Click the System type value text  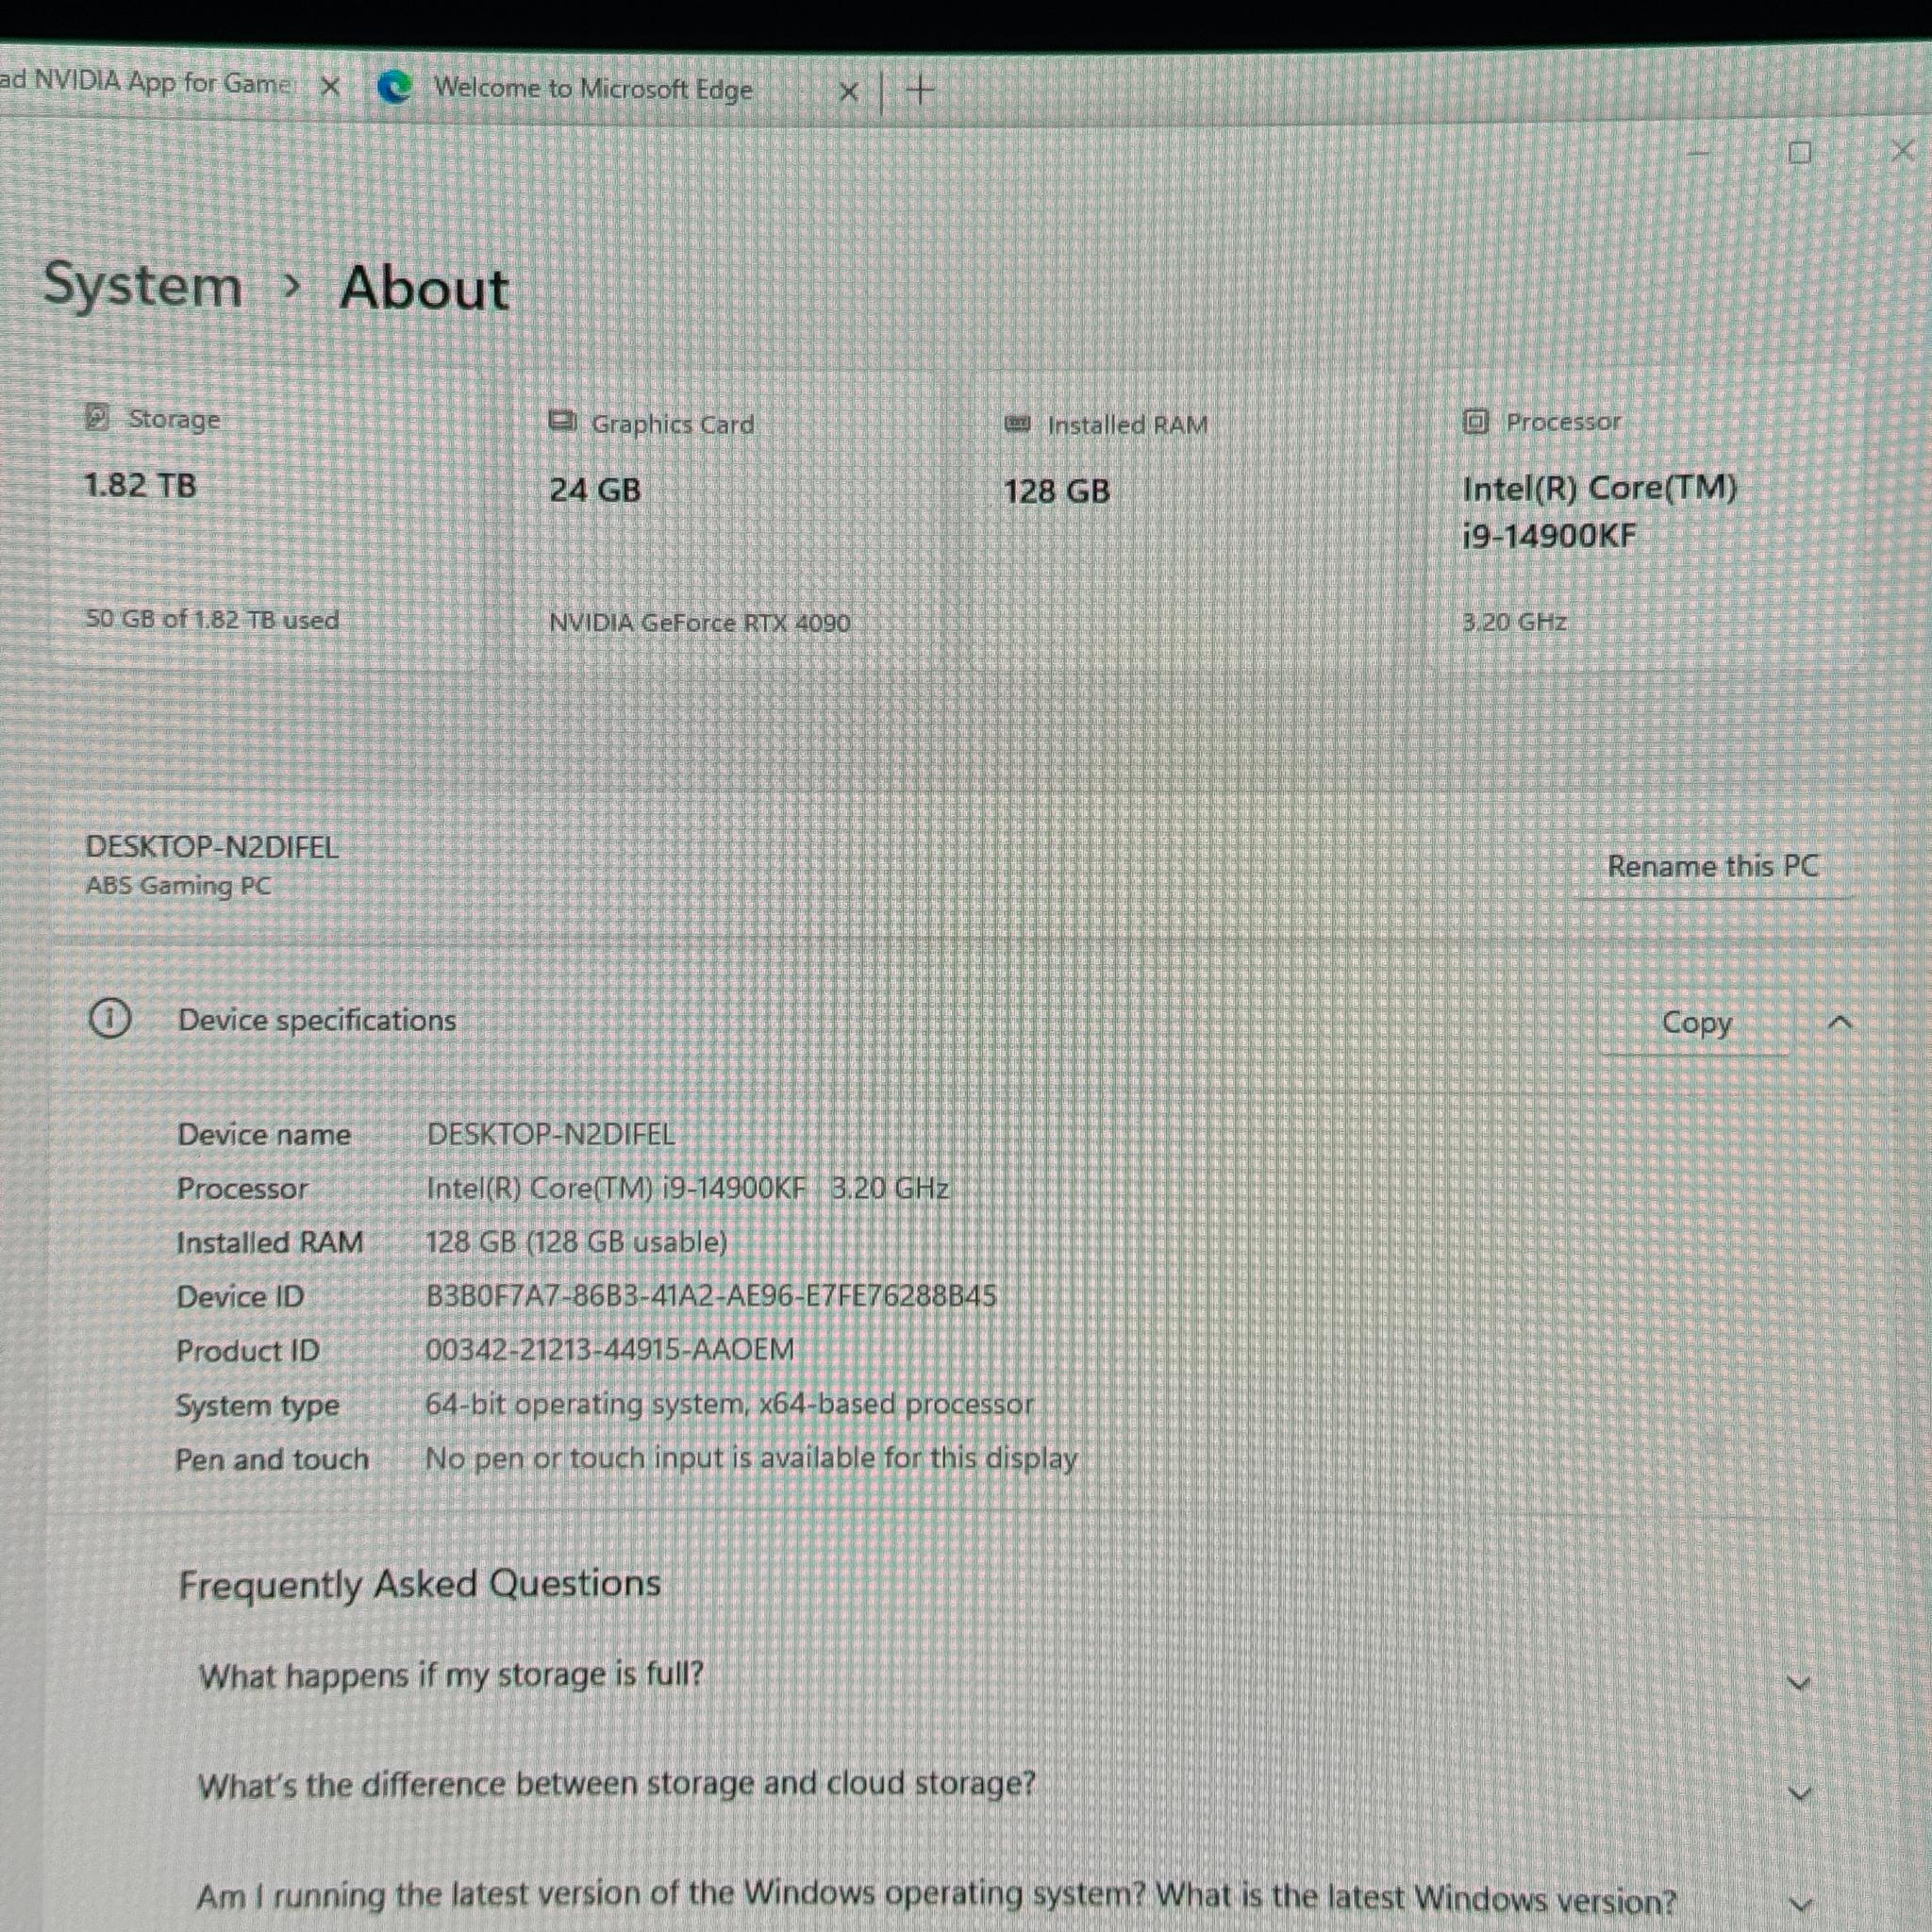(x=729, y=1404)
